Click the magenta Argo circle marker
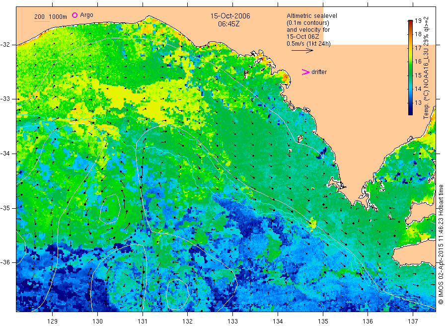Image resolution: width=447 pixels, height=328 pixels. [x=74, y=15]
